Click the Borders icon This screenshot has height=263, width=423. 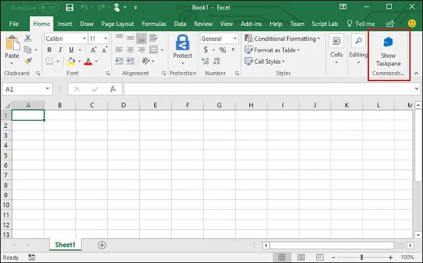pyautogui.click(x=49, y=61)
